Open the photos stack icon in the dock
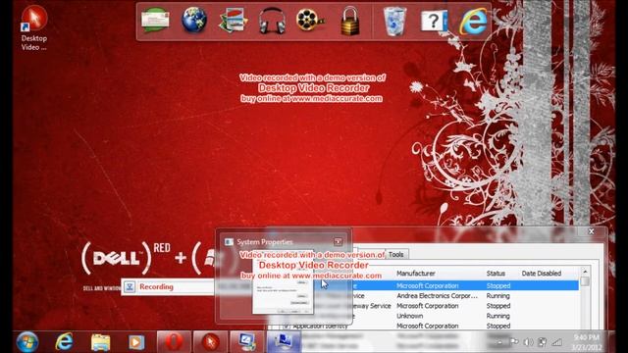 [x=234, y=21]
